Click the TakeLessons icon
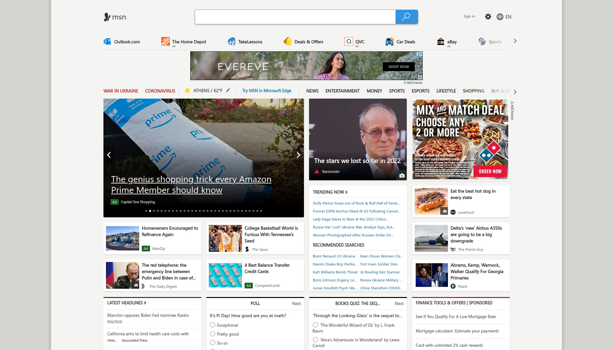 click(231, 41)
